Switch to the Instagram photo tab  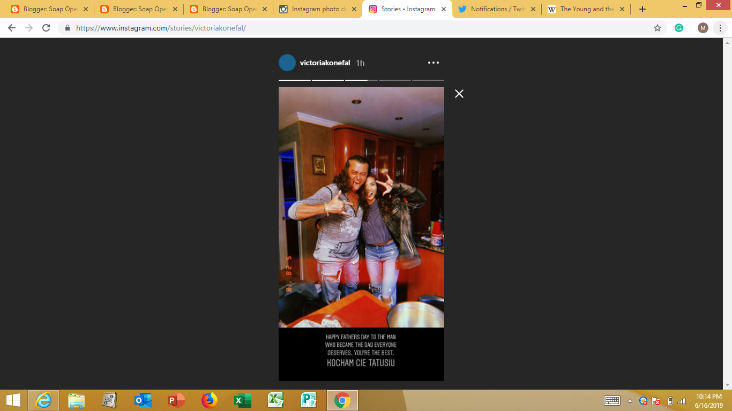point(318,9)
